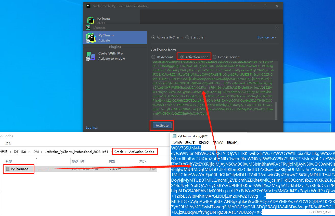This screenshot has width=335, height=216.
Task: Open the 编辑(E) menu in Notepad
Action: (x=190, y=143)
